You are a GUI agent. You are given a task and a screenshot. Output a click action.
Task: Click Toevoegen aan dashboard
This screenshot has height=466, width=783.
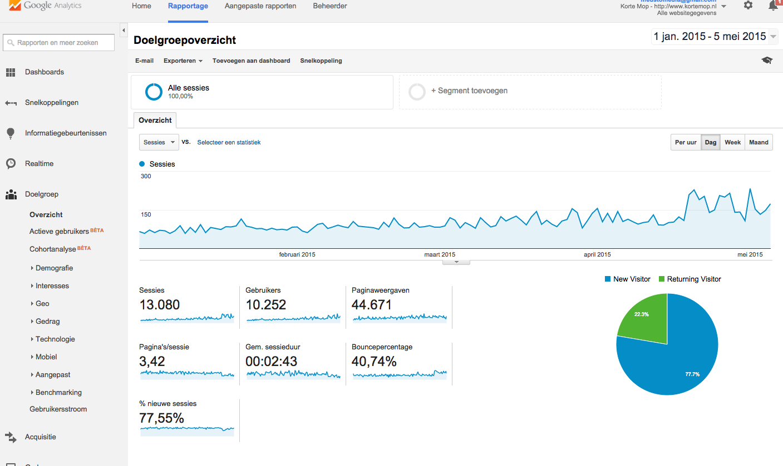(252, 61)
